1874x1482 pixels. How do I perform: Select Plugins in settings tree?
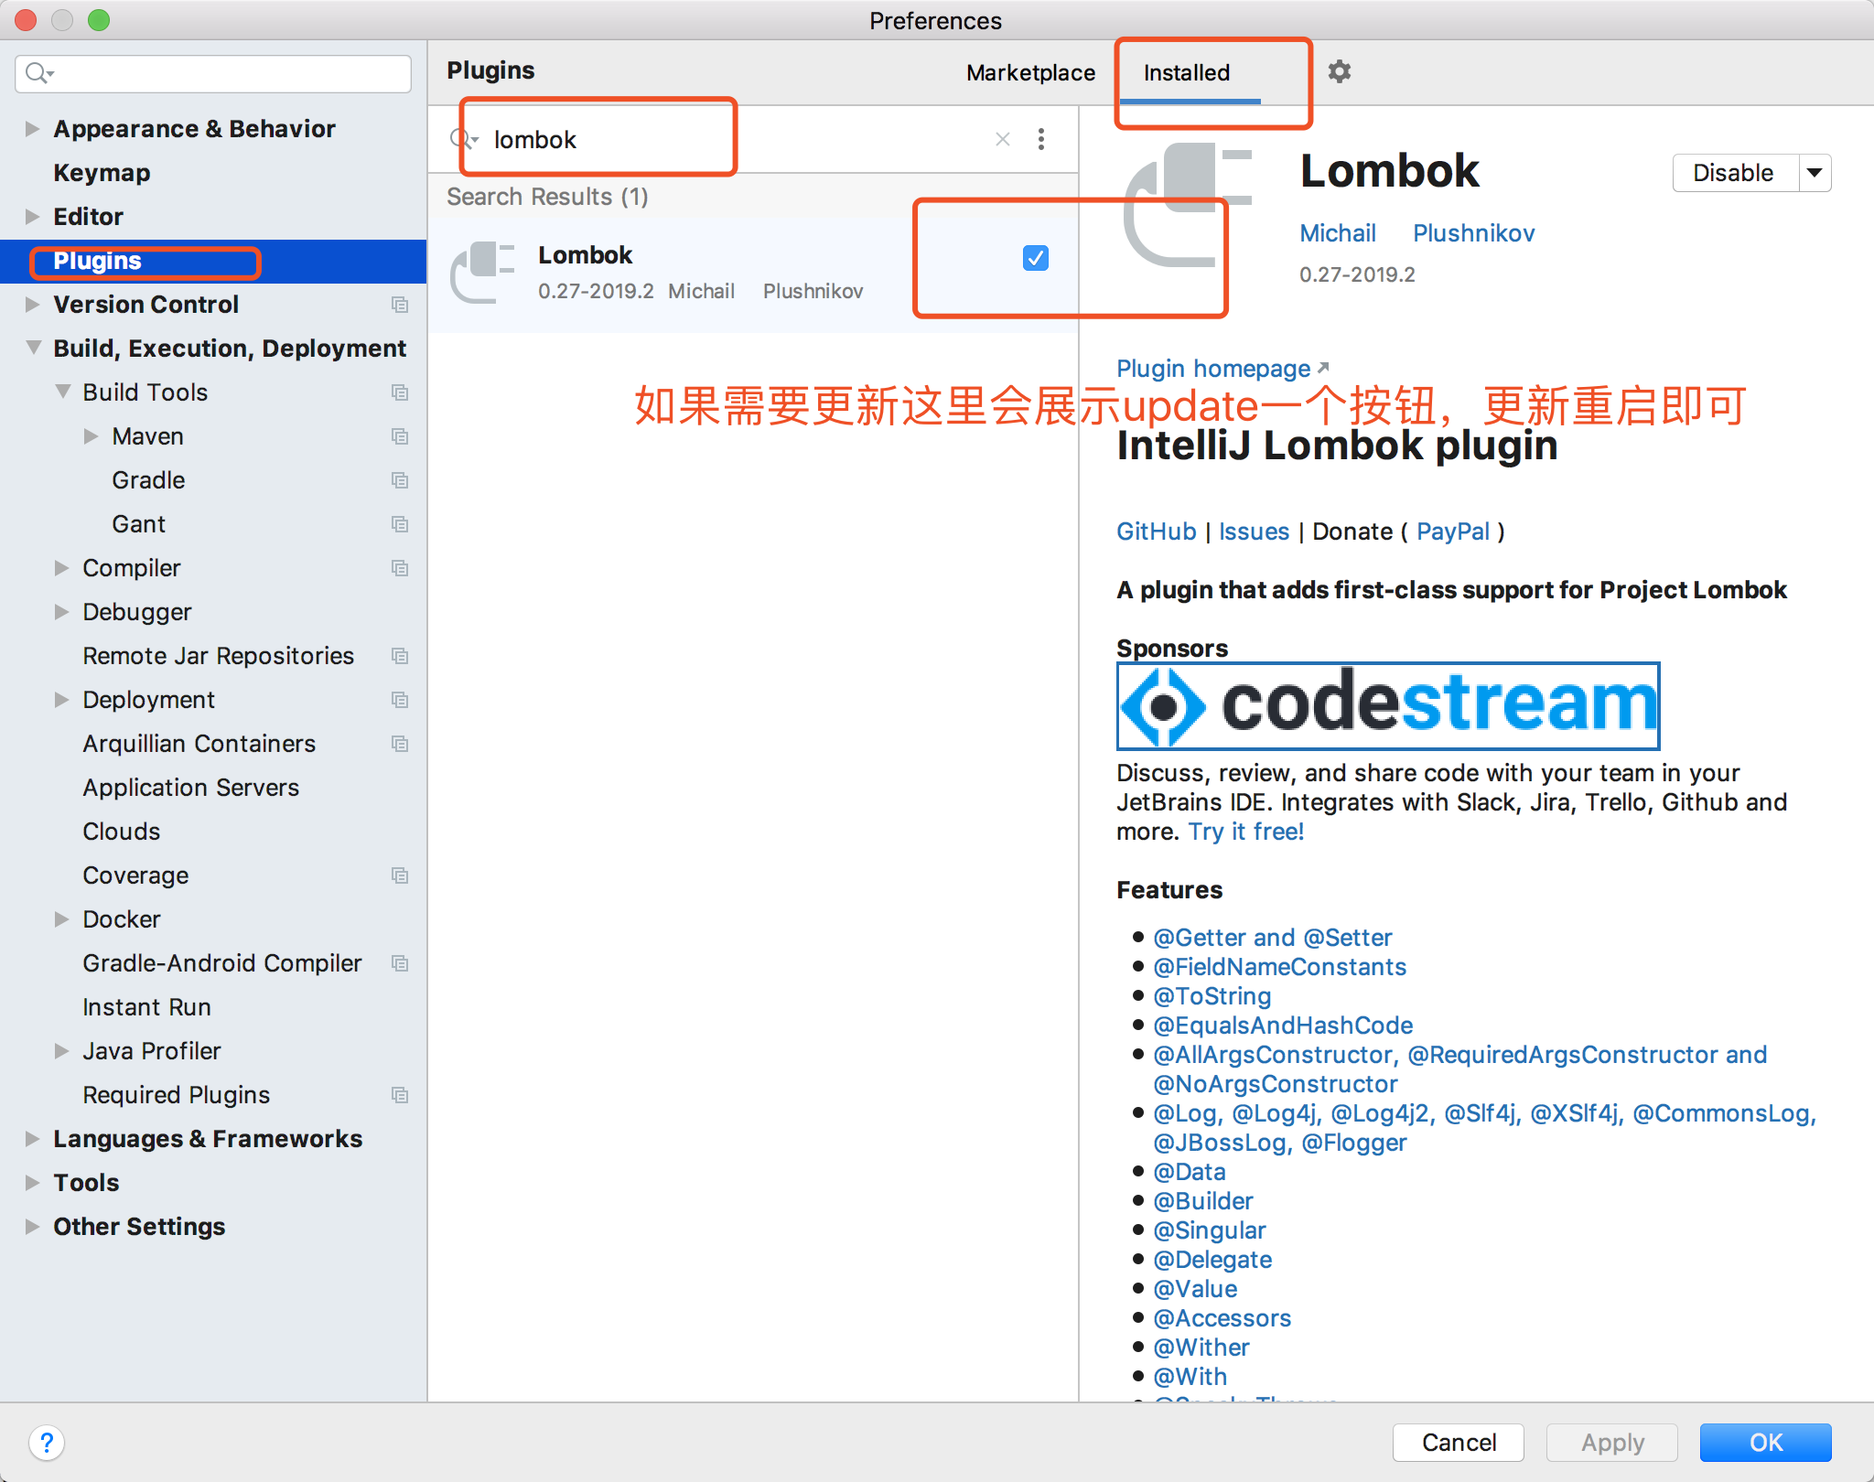213,261
